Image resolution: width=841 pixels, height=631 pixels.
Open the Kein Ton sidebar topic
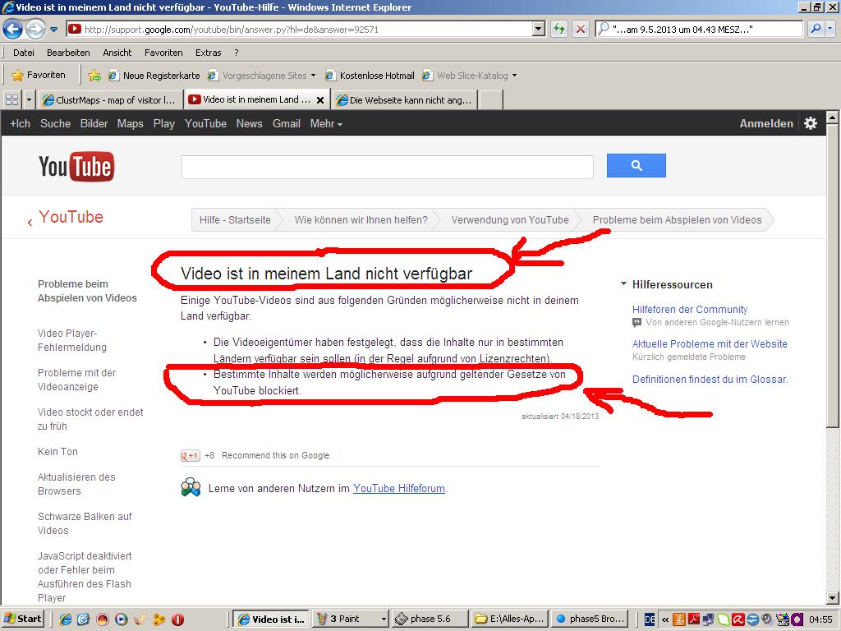(x=57, y=452)
